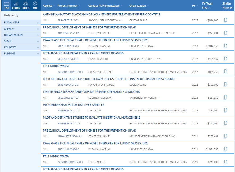Open project number N01ES55536-17-0-1
Screen dimensions: 235x172
pyautogui.click(x=69, y=123)
